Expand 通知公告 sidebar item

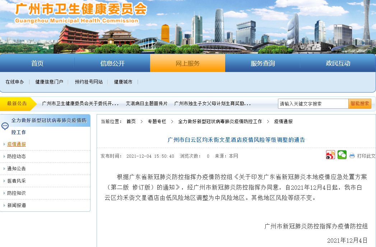(17, 169)
